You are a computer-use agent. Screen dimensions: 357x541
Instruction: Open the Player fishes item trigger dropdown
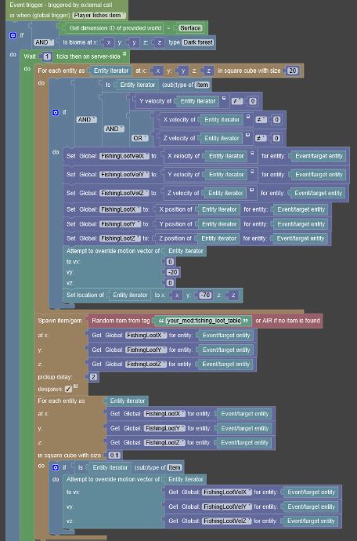click(99, 15)
